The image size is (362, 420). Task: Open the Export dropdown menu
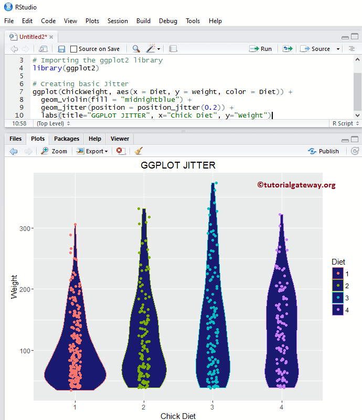point(92,151)
